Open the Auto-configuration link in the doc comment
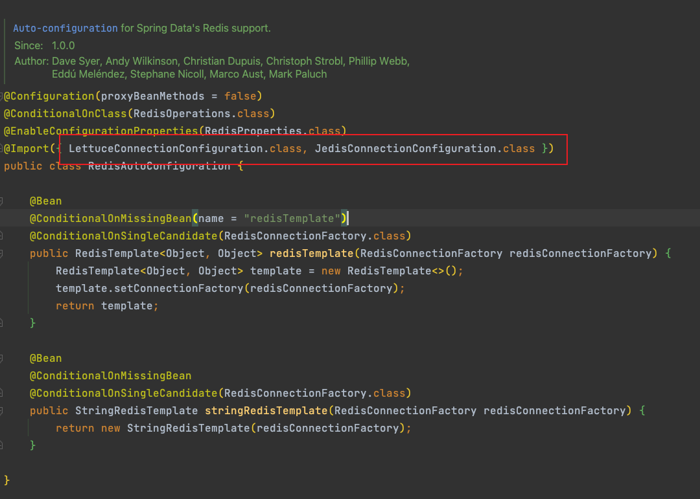 (x=65, y=28)
